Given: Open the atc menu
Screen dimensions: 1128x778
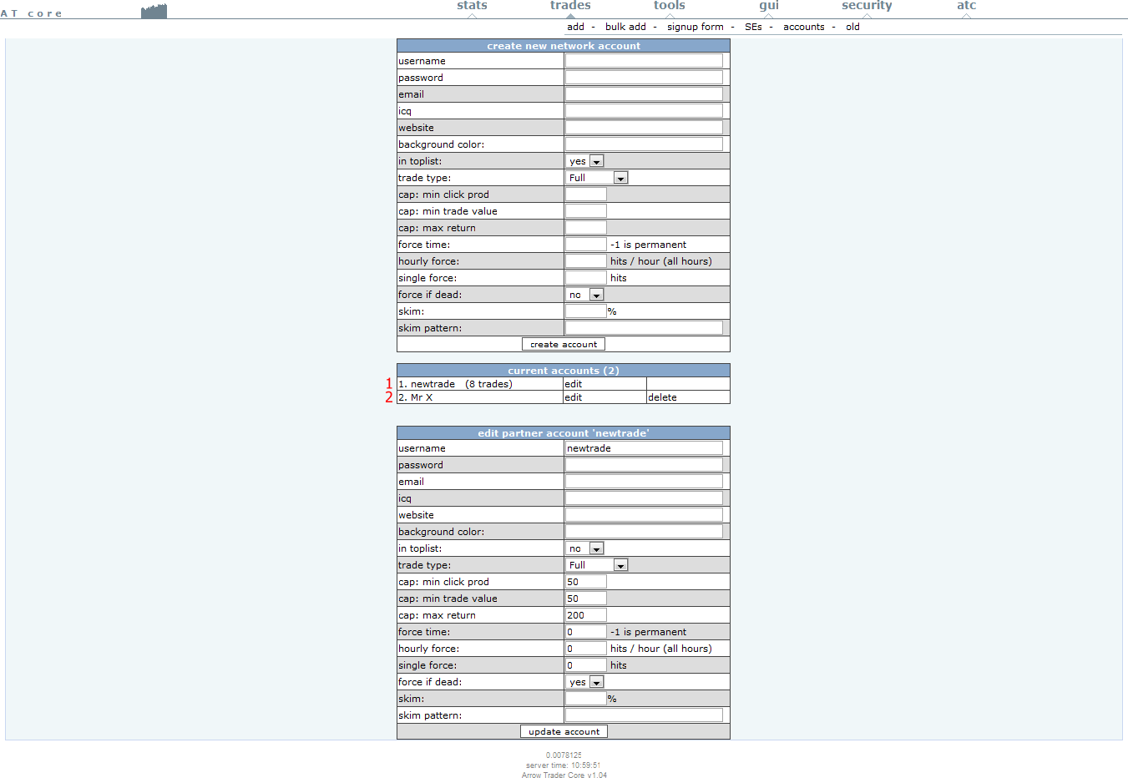Looking at the screenshot, I should (966, 6).
